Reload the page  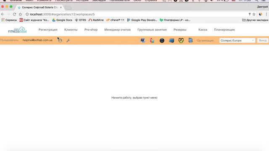point(14,14)
